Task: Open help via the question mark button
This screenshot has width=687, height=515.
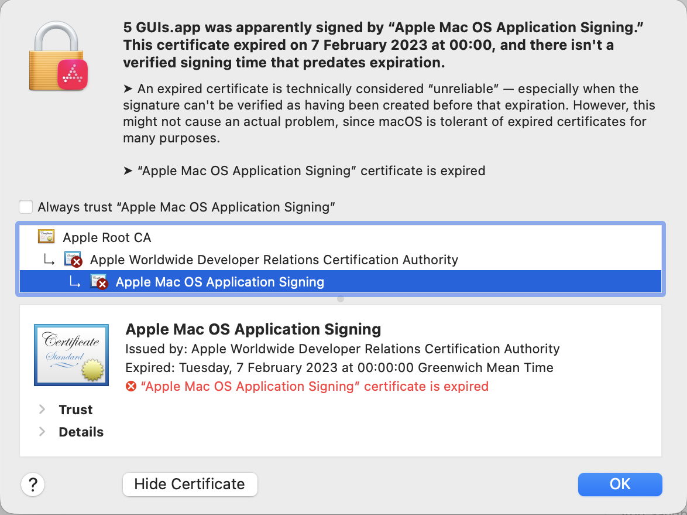Action: (x=33, y=485)
